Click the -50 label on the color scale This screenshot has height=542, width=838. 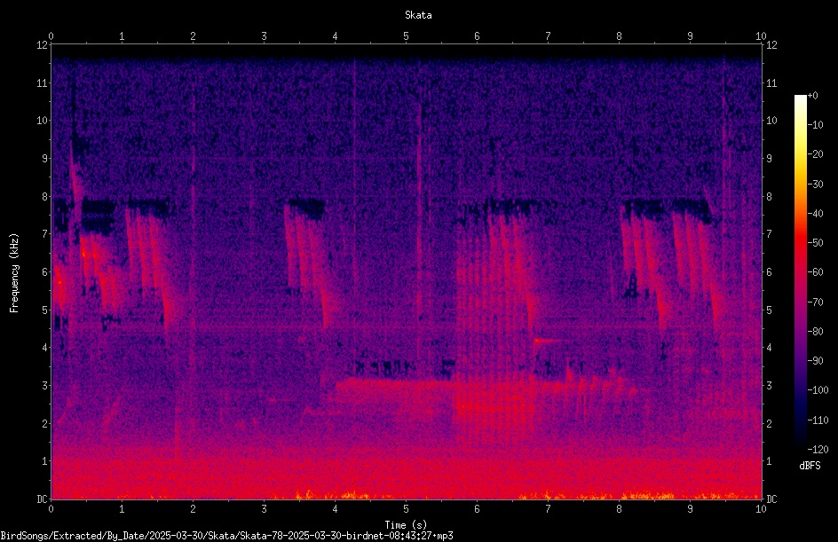click(x=815, y=243)
